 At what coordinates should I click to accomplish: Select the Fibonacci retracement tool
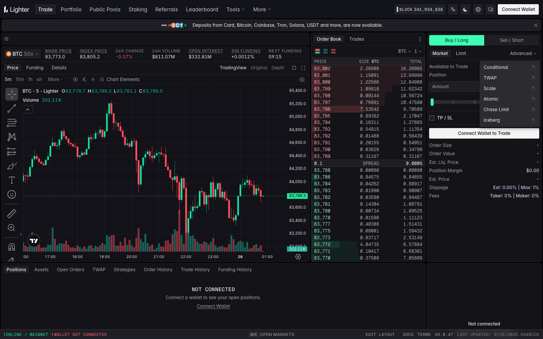click(12, 123)
